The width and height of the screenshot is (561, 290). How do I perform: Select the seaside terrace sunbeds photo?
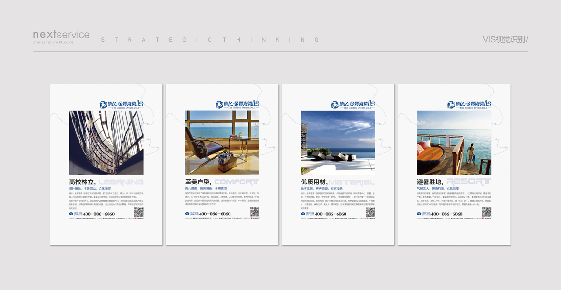(x=338, y=143)
